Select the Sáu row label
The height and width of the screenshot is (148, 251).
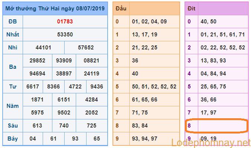click(13, 126)
